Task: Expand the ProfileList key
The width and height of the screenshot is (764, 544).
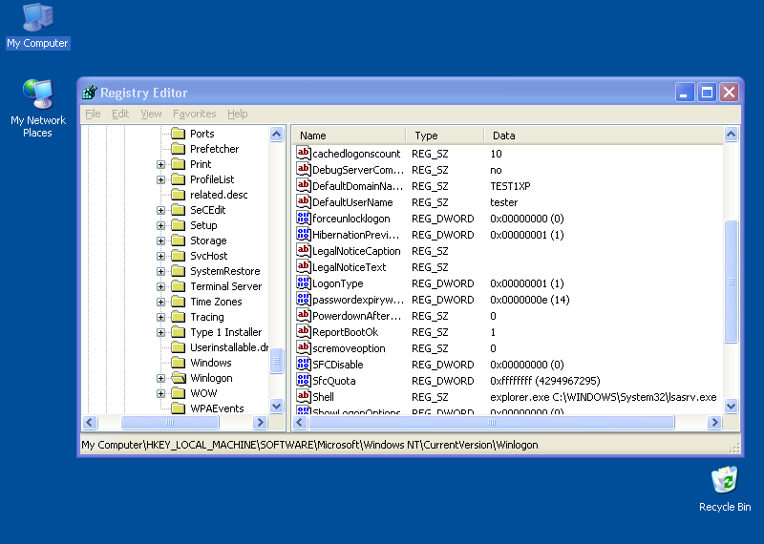Action: point(160,179)
